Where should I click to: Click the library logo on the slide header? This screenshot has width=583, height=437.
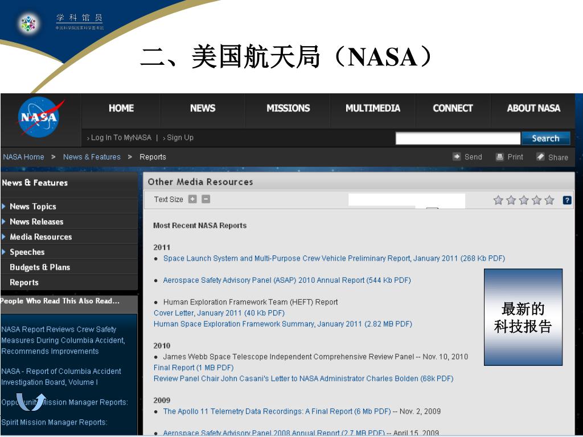(28, 23)
